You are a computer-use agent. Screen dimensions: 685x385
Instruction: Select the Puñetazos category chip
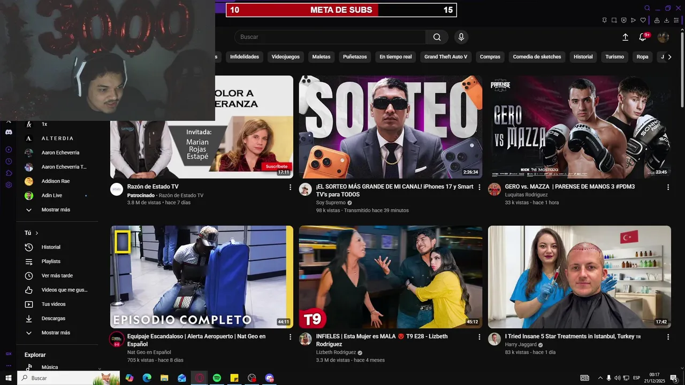click(355, 57)
